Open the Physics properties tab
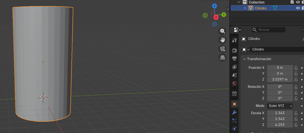304x133 pixels. (x=235, y=129)
